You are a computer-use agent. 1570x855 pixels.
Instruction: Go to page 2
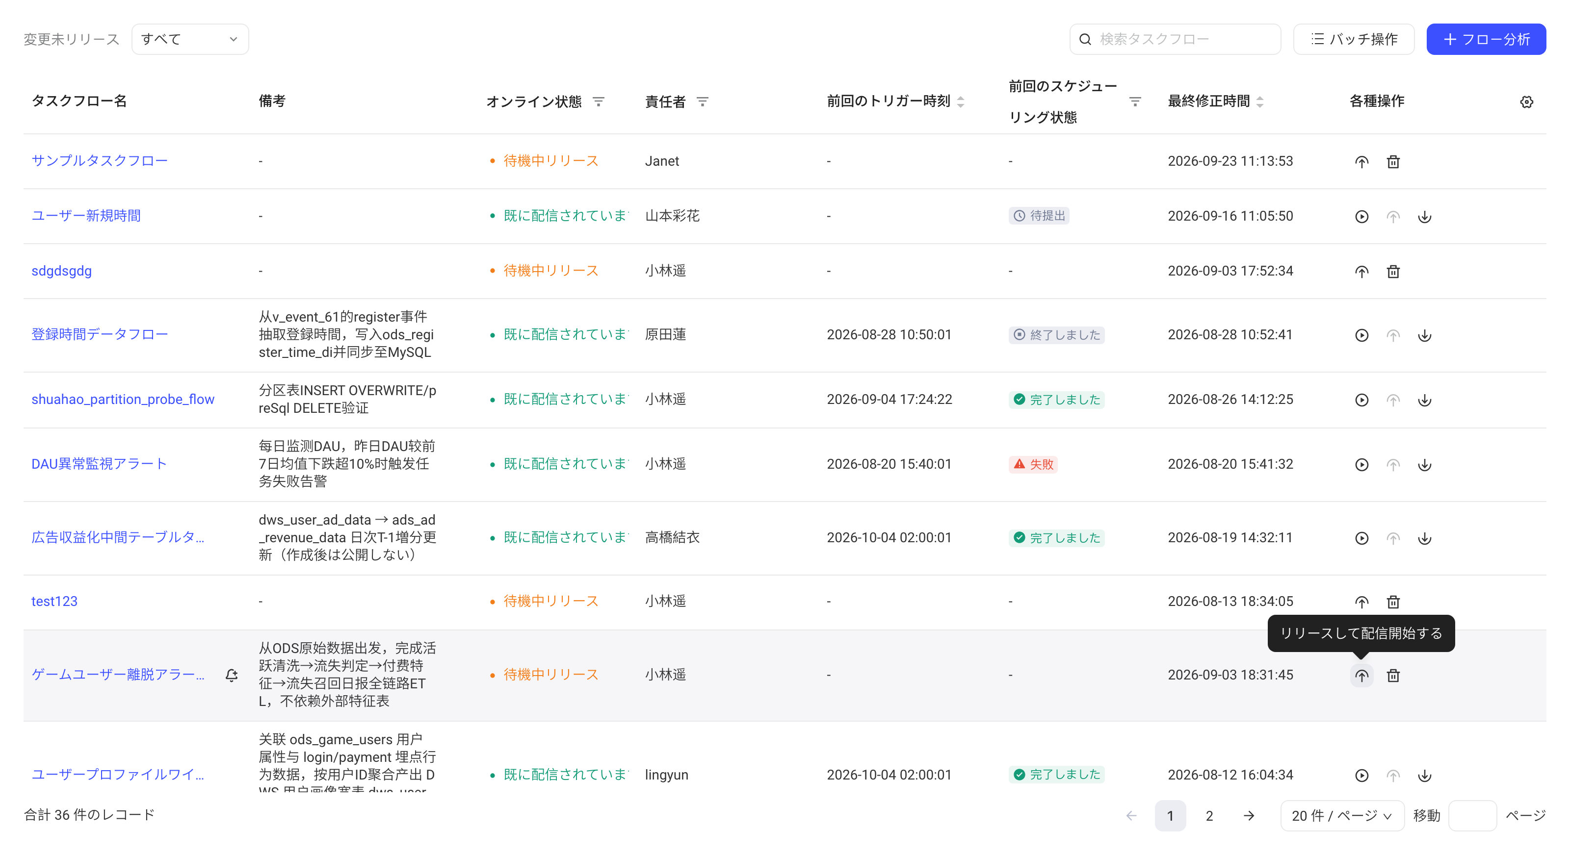(x=1209, y=815)
